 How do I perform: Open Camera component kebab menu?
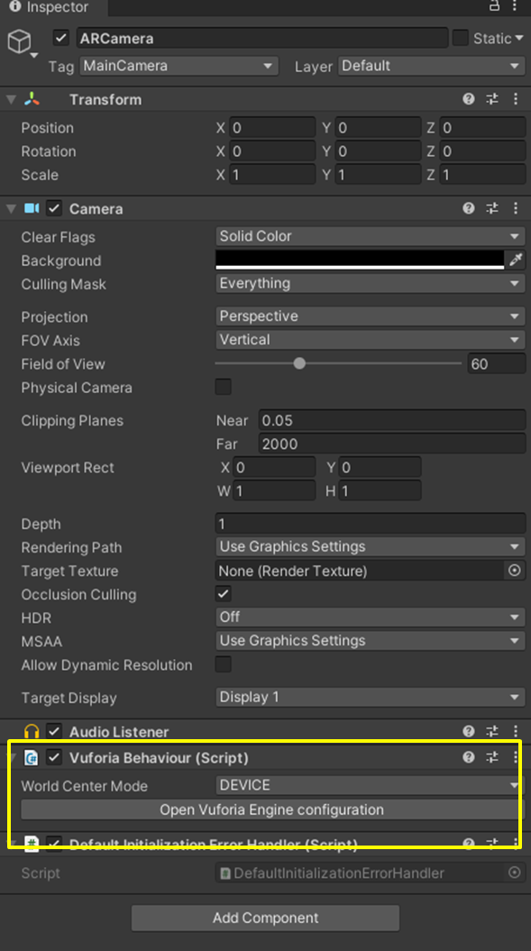click(x=515, y=208)
